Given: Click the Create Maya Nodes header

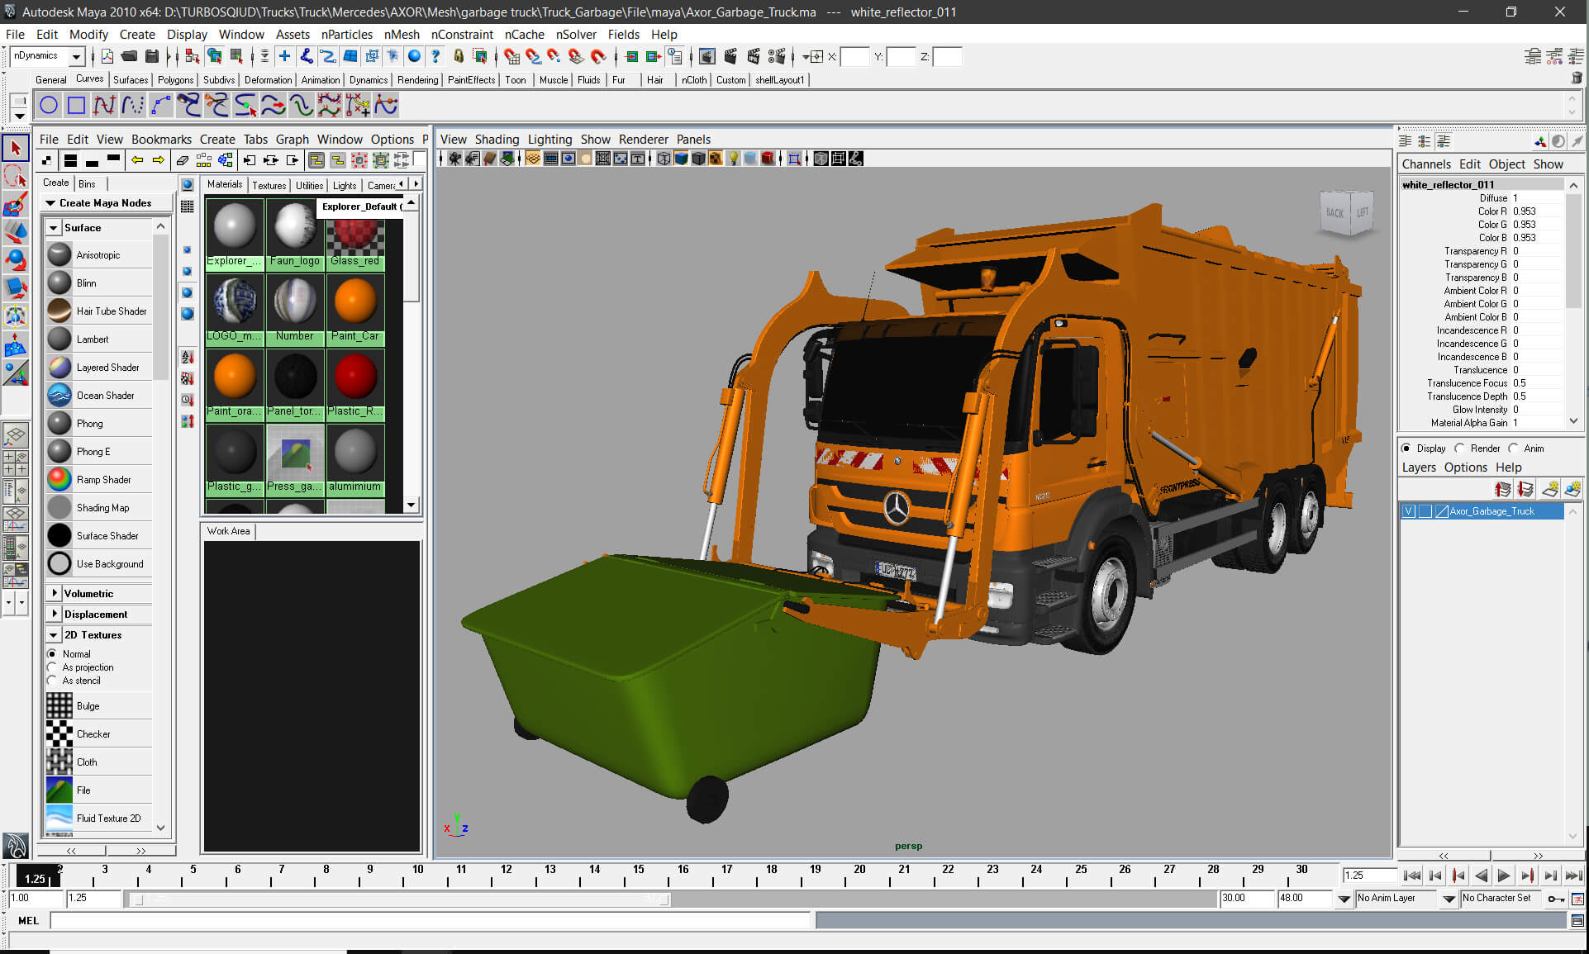Looking at the screenshot, I should pos(105,203).
